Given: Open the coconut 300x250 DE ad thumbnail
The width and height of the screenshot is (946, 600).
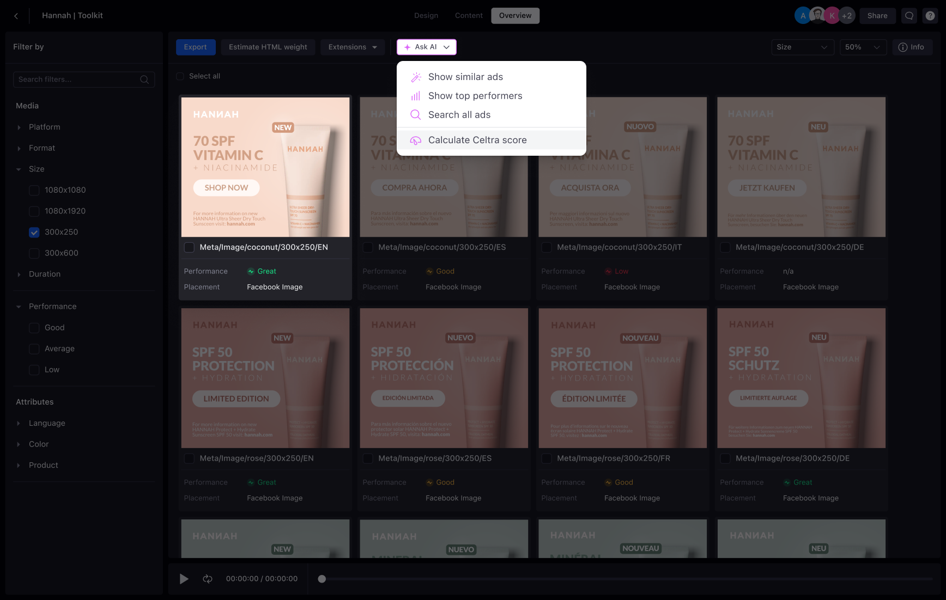Looking at the screenshot, I should (802, 167).
